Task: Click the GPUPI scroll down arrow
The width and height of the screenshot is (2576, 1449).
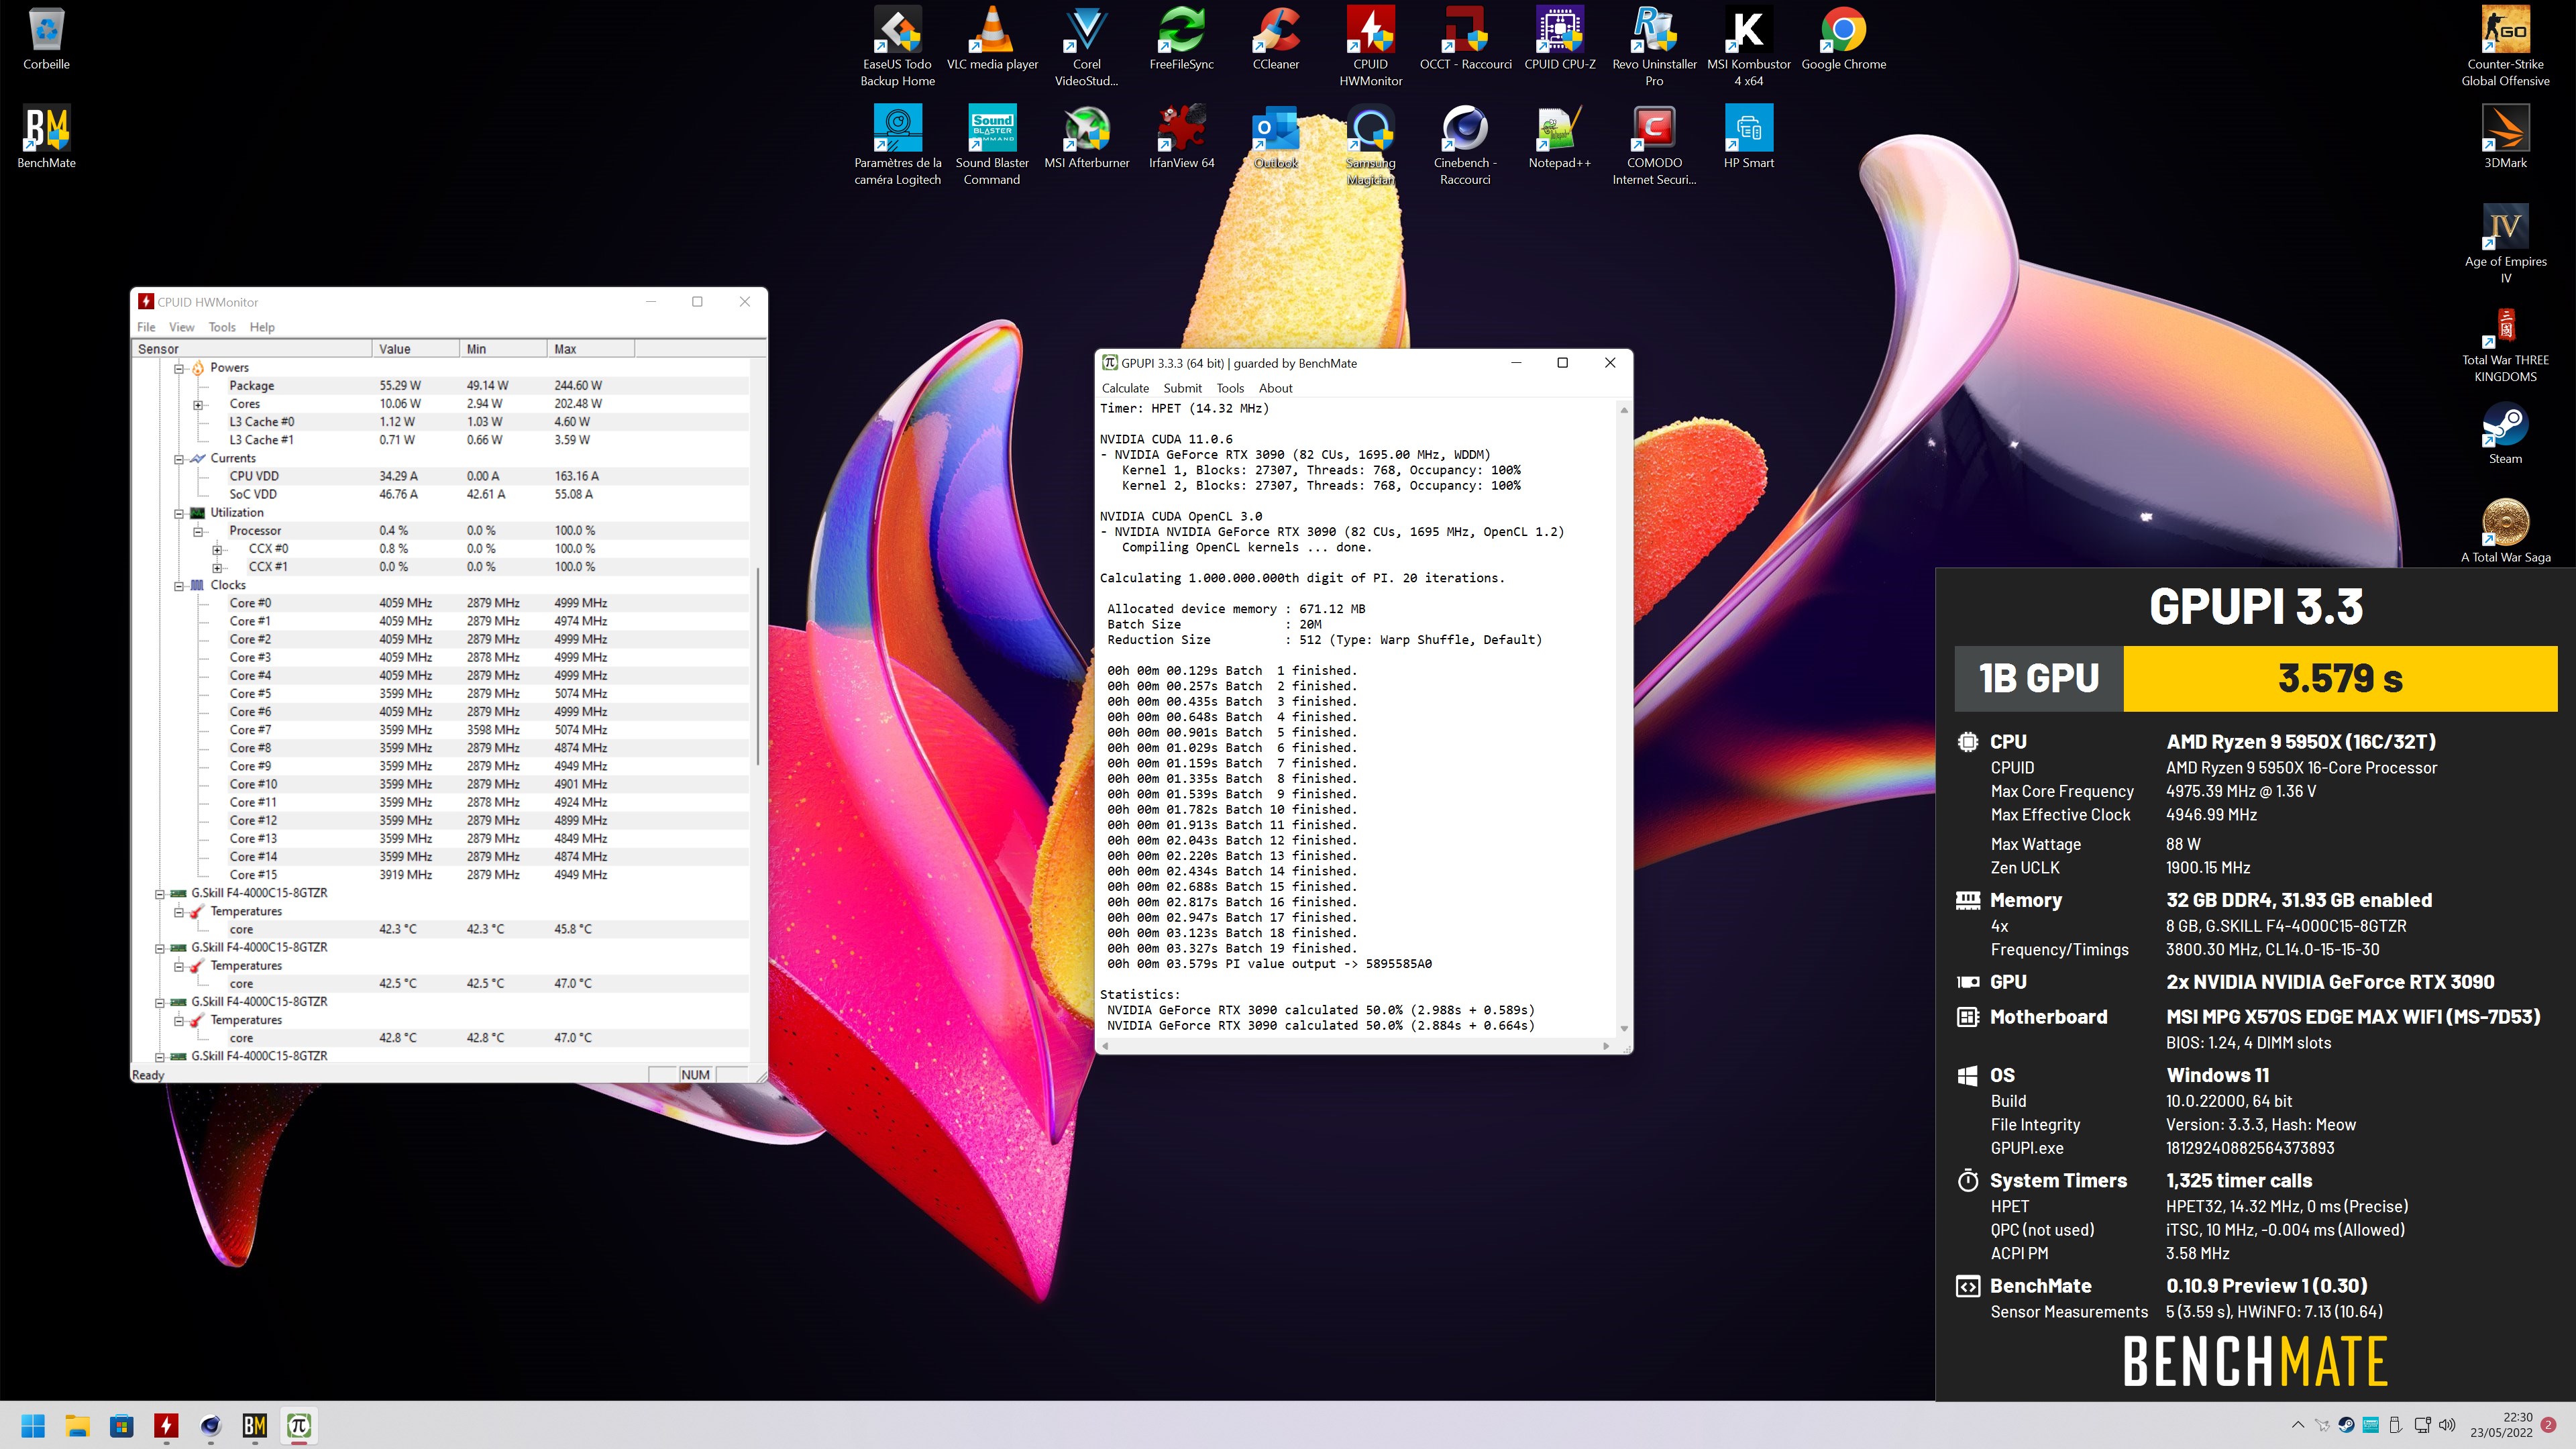Action: [x=1624, y=1029]
